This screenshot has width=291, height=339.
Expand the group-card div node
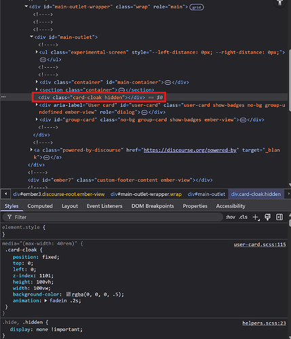click(x=37, y=119)
